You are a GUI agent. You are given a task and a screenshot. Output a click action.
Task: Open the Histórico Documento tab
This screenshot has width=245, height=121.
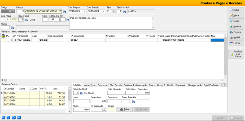coord(176,85)
